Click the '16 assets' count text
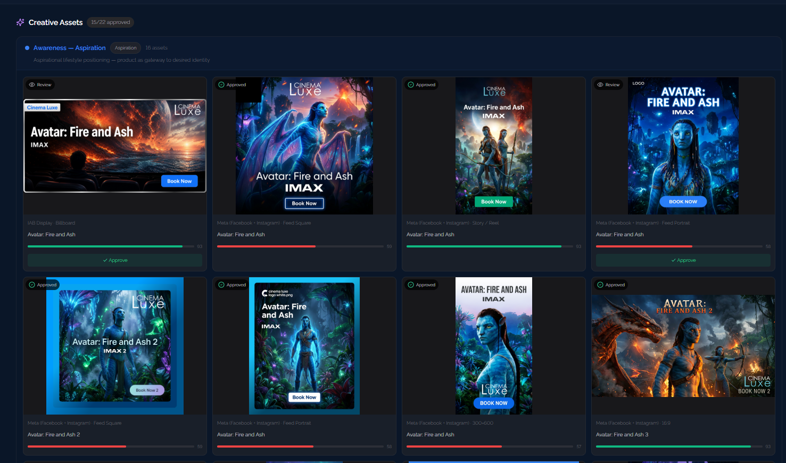This screenshot has width=786, height=463. click(x=156, y=48)
